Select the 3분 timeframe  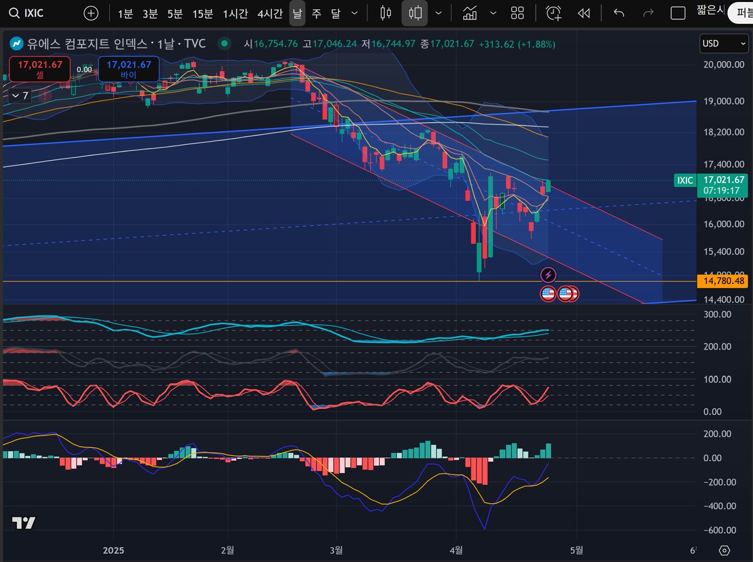click(150, 13)
